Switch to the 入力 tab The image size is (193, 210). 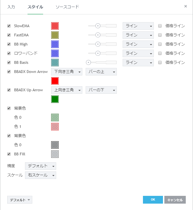11,7
